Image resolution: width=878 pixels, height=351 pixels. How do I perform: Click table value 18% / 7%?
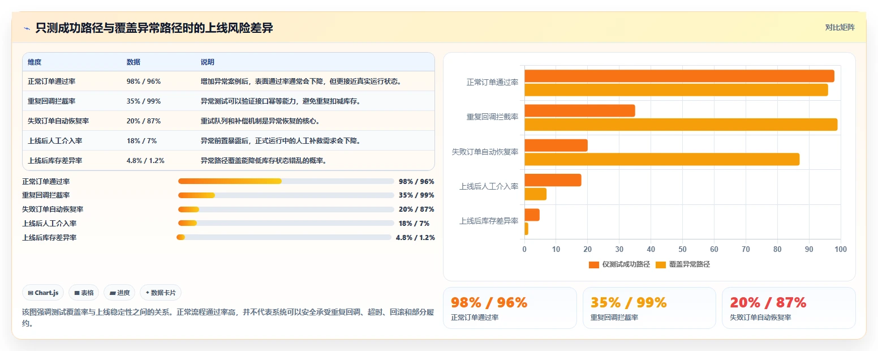click(141, 141)
